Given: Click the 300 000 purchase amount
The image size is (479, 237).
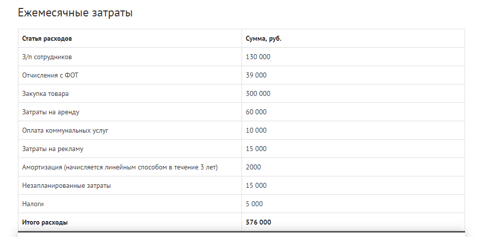Looking at the screenshot, I should 258,94.
